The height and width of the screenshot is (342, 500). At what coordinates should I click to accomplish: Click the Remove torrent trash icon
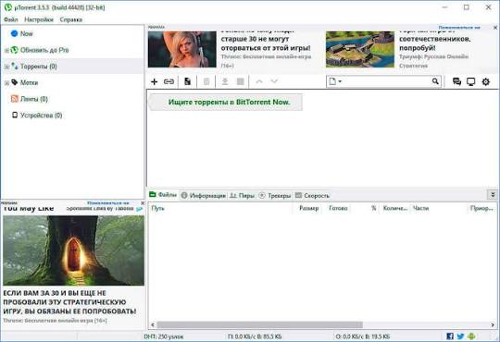tap(206, 82)
